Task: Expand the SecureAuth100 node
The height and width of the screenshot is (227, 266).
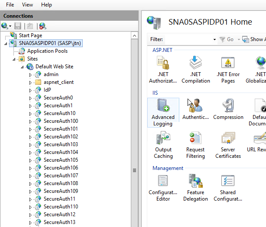Action: pos(30,121)
